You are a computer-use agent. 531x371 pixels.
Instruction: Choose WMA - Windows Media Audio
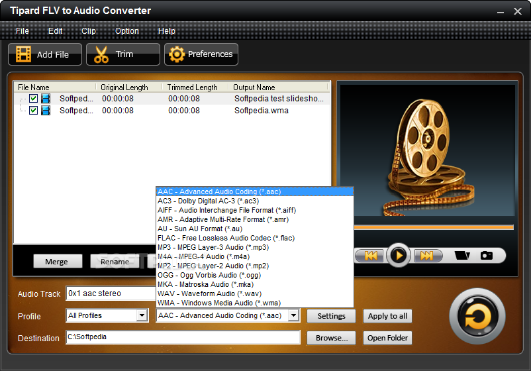tap(255, 303)
